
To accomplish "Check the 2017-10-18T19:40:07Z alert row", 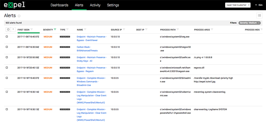I will tap(7, 78).
